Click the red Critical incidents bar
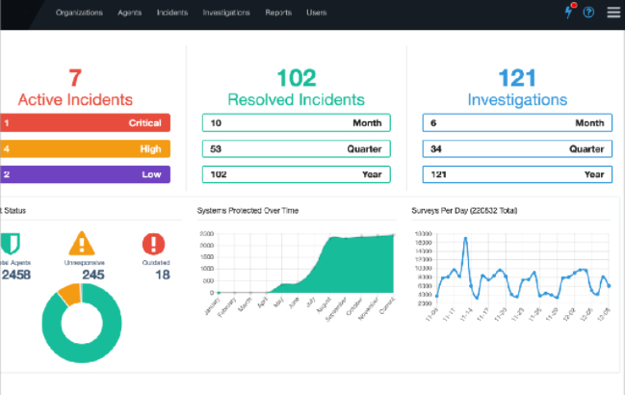 click(86, 122)
